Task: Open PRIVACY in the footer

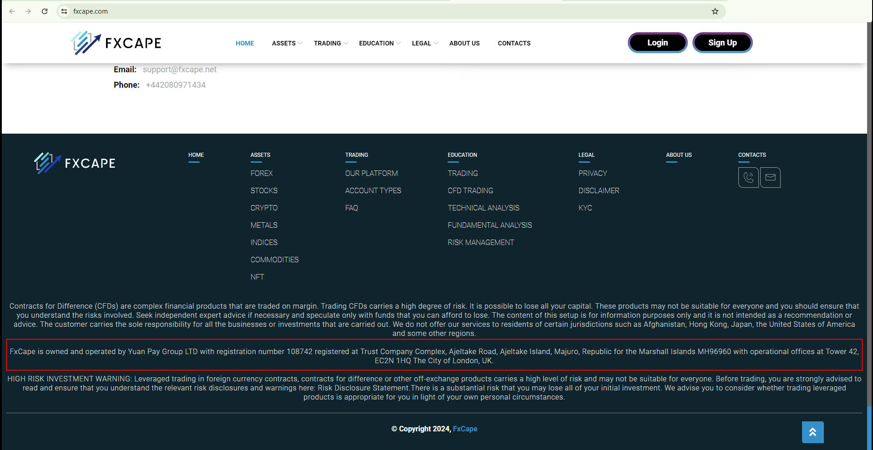Action: 593,173
